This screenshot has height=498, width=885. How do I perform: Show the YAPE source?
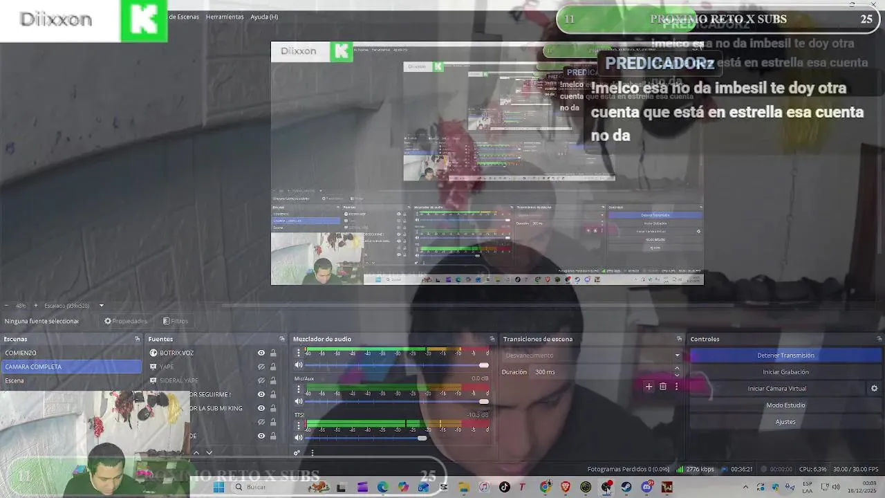click(261, 367)
